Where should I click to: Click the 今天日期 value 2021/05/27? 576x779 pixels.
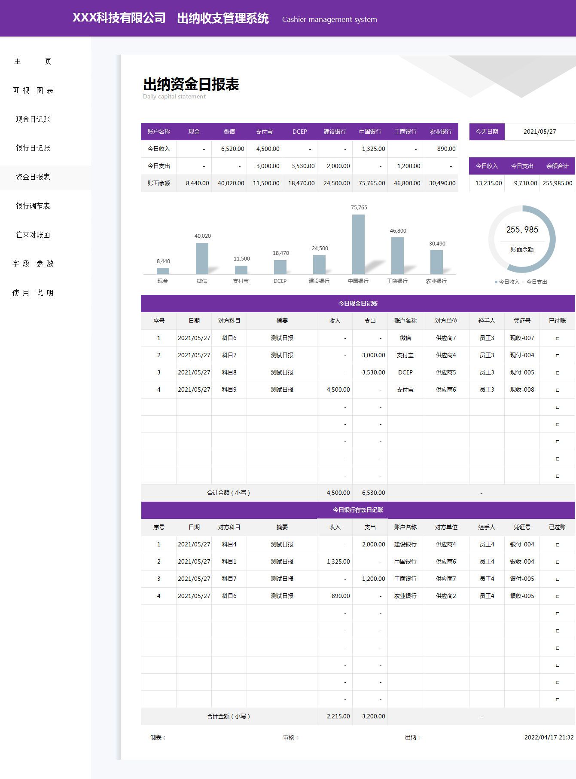[x=539, y=132]
